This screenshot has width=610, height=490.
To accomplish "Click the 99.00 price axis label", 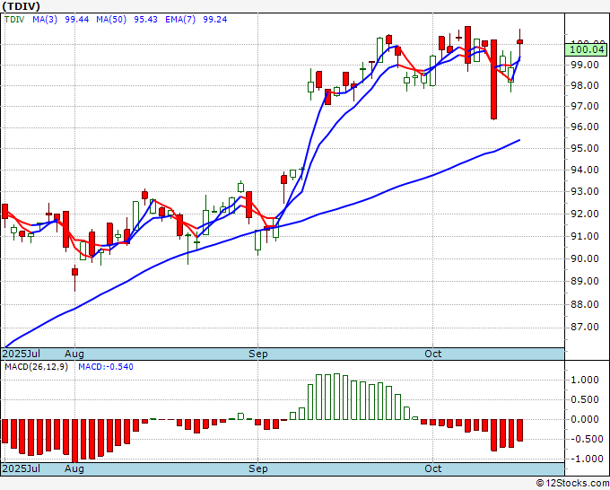I will 584,65.
